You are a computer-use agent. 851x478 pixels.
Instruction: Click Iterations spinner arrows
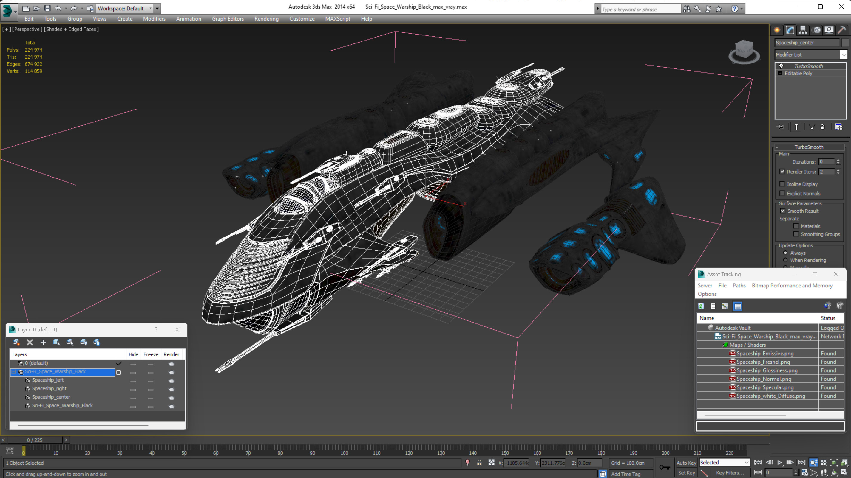pos(838,162)
